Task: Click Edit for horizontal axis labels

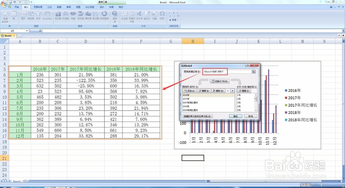Action: click(244, 91)
